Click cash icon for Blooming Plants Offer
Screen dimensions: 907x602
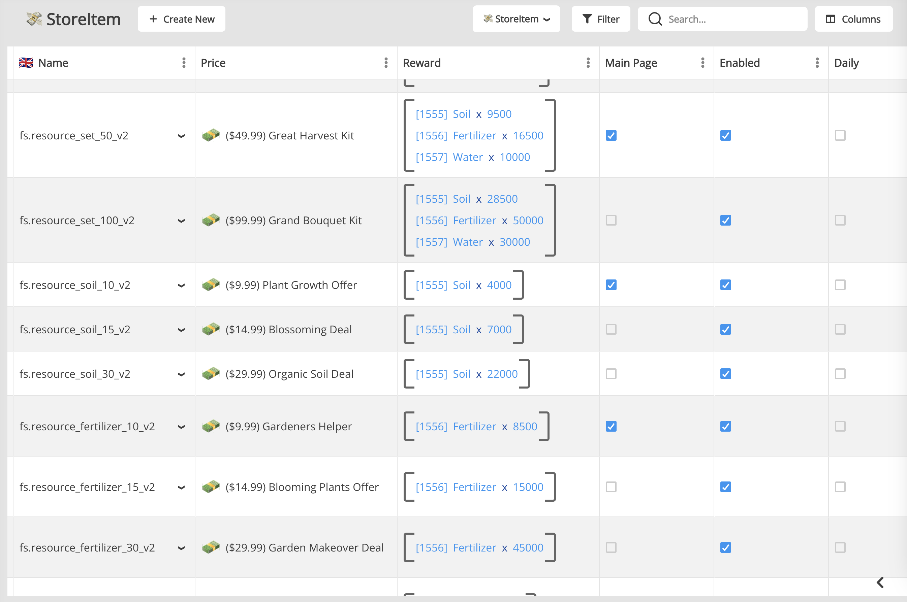(x=211, y=487)
